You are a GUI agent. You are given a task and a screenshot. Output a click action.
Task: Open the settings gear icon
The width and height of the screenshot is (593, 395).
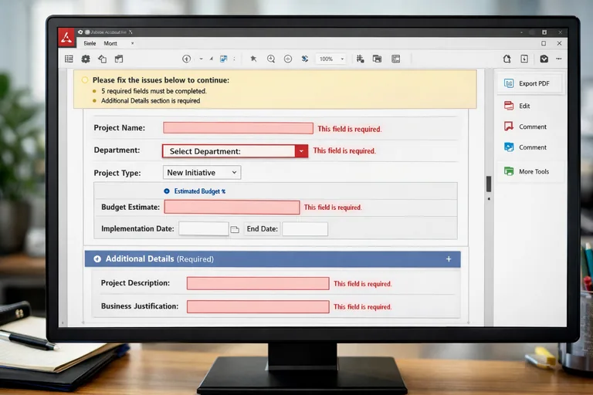click(86, 59)
